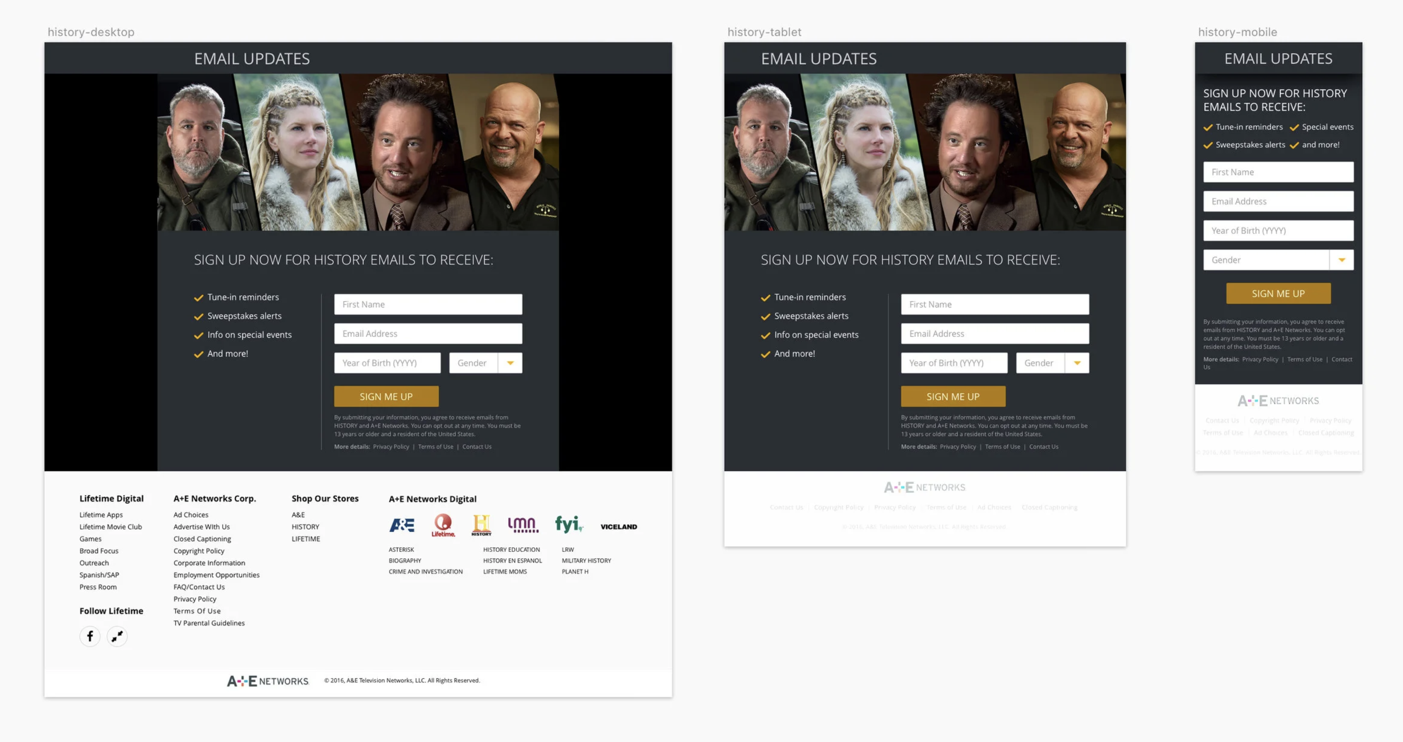The image size is (1403, 742).
Task: Open Broad Focus footer link
Action: tap(99, 551)
